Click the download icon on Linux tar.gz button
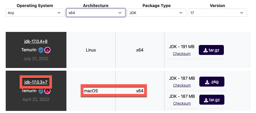 tap(205, 50)
